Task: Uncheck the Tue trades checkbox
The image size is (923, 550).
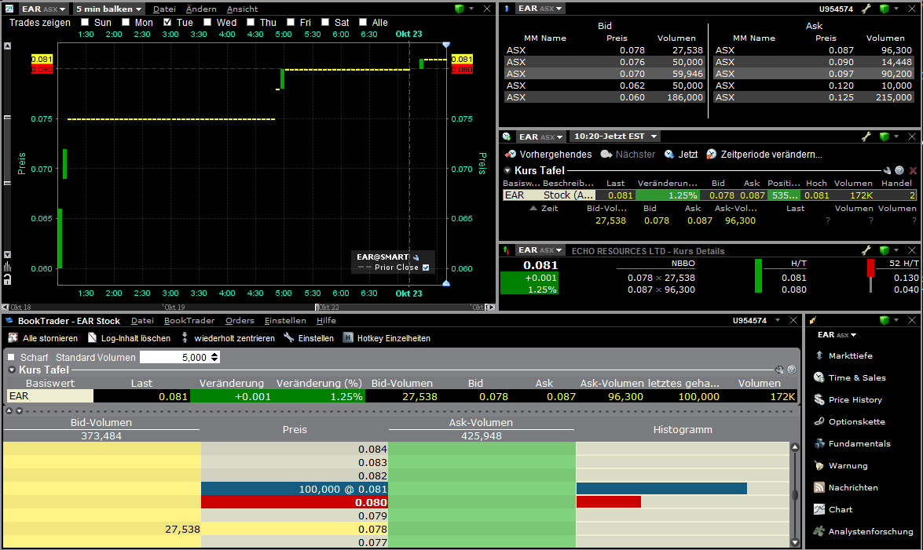Action: tap(168, 23)
